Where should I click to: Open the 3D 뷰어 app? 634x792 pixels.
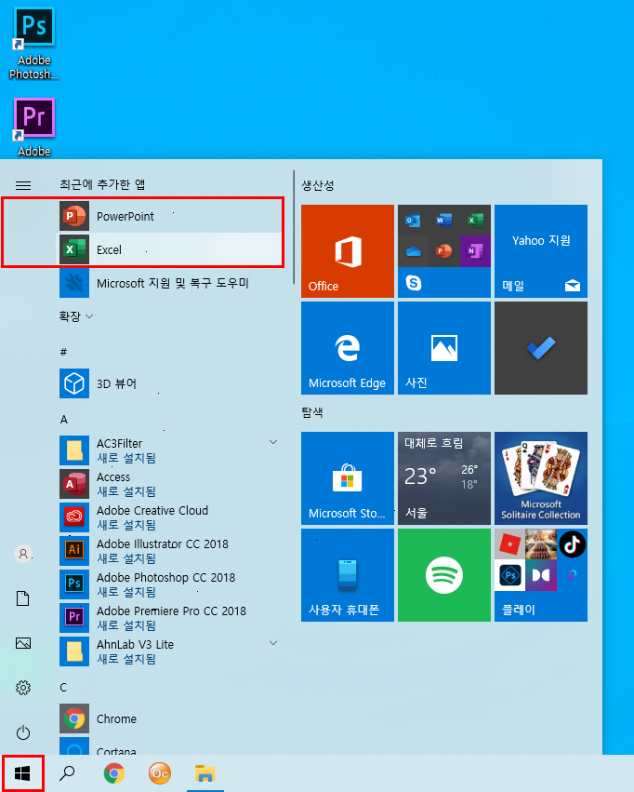point(169,383)
